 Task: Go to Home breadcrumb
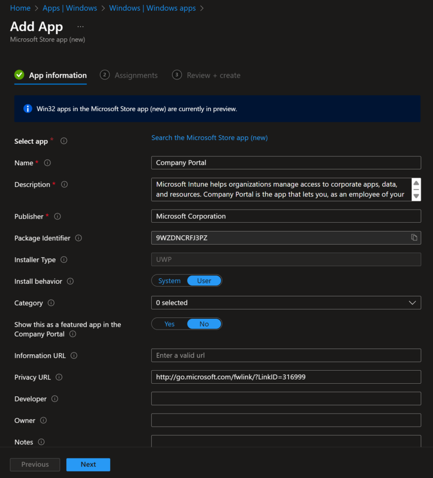[20, 8]
